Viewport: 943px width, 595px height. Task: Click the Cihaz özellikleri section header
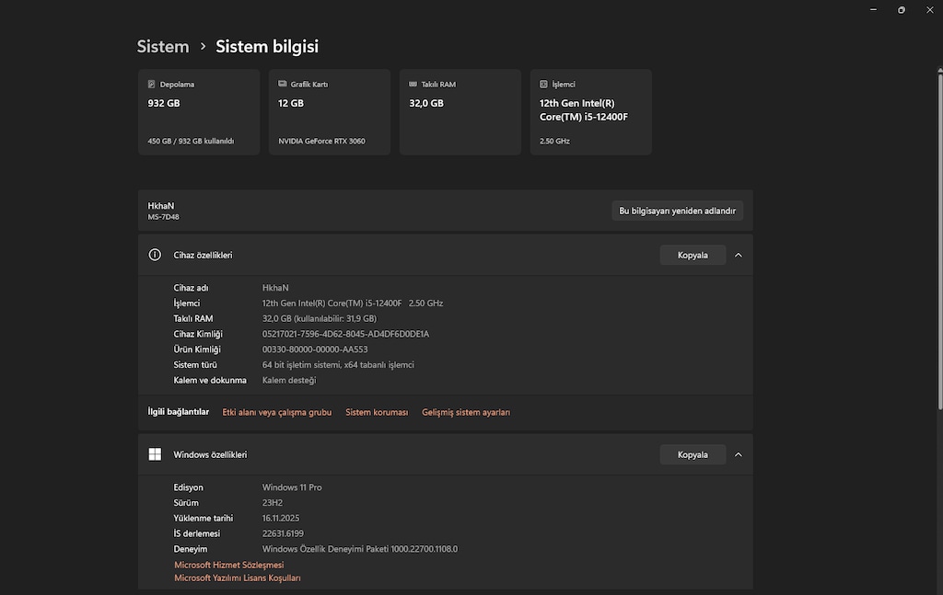click(445, 255)
